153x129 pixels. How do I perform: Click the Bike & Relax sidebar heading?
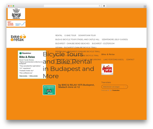click(x=108, y=54)
